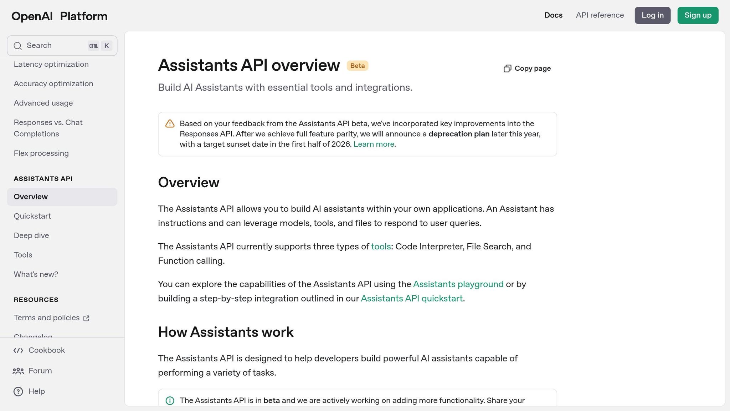Click the OpenAI Platform logo

click(60, 16)
